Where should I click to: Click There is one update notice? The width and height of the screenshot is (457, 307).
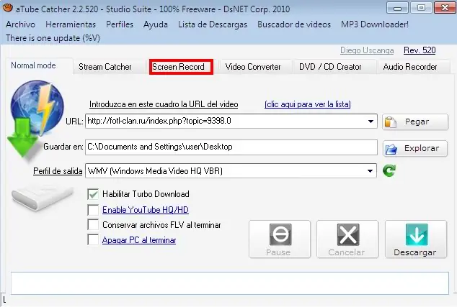click(53, 38)
